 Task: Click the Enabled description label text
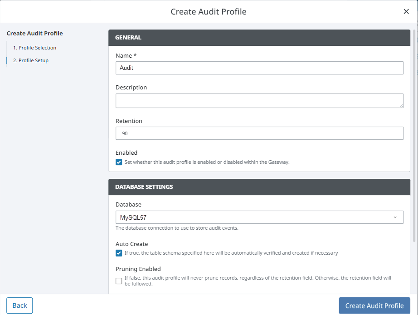pos(207,162)
